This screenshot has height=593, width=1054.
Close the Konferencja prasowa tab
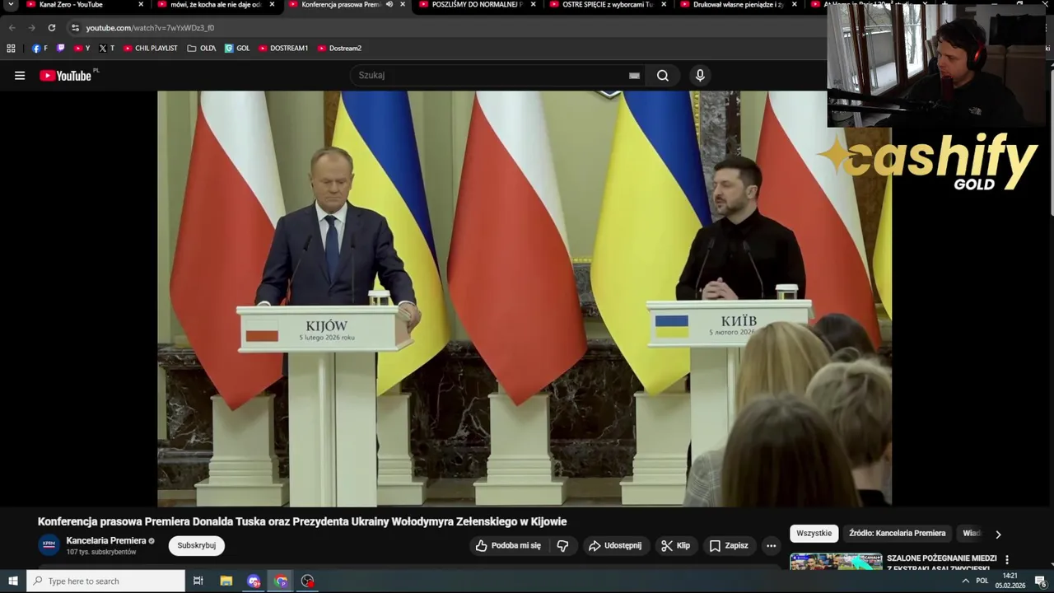coord(403,4)
